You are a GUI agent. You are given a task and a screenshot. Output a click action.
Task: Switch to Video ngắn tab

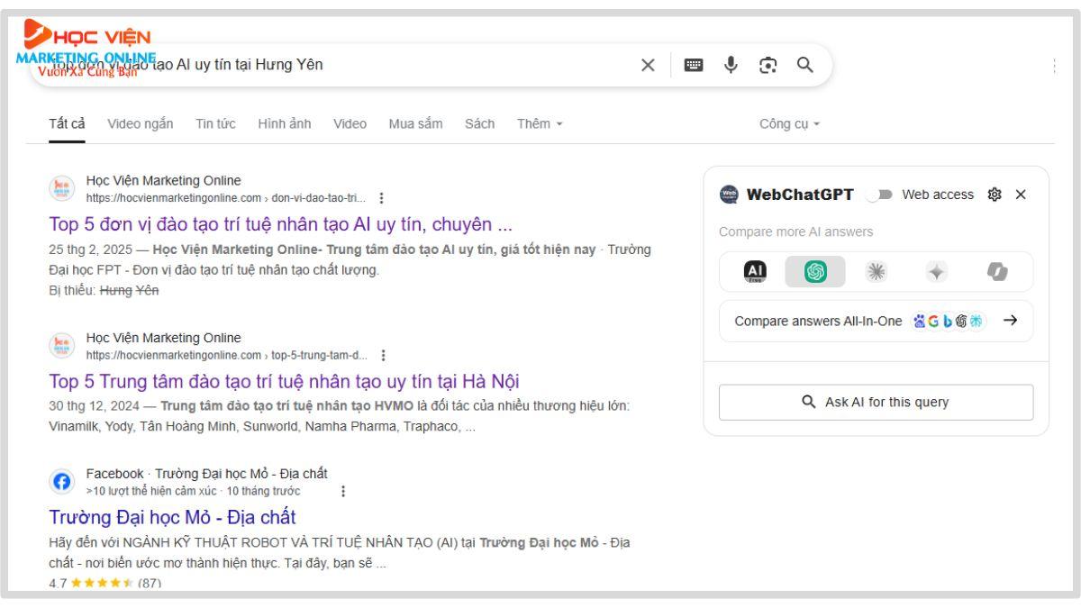click(x=141, y=123)
